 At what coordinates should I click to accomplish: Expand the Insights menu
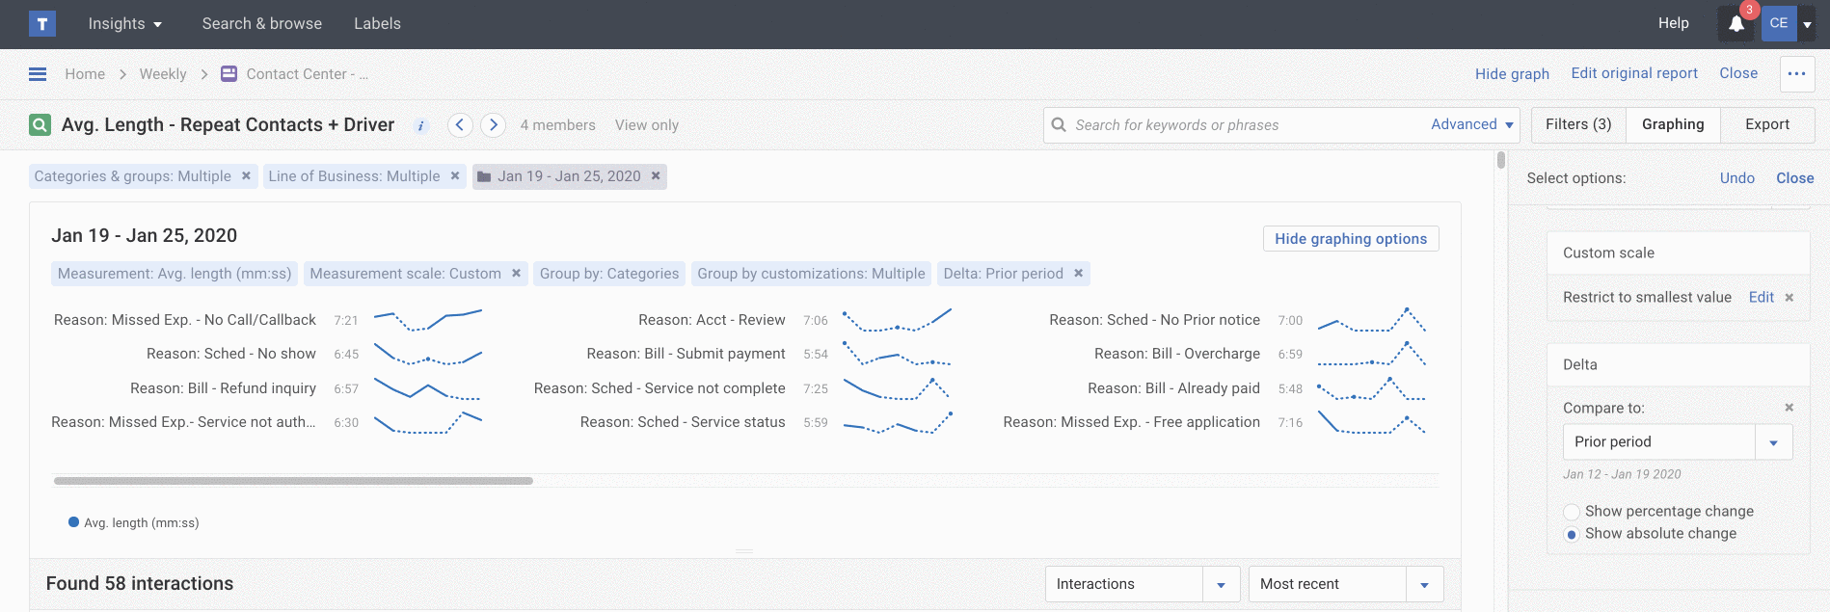[x=124, y=24]
